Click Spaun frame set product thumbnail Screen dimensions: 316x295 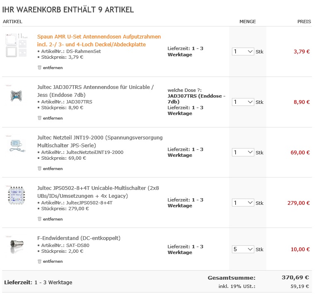[x=16, y=45]
